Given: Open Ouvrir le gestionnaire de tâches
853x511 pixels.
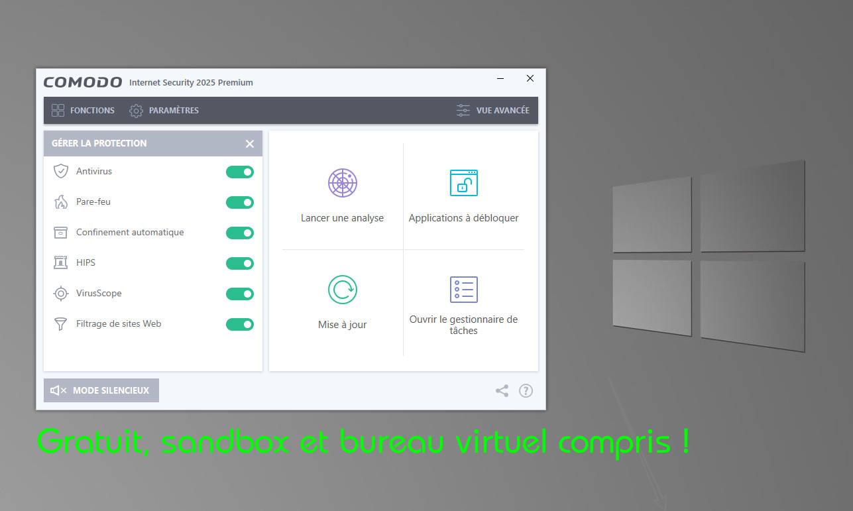Looking at the screenshot, I should point(463,325).
